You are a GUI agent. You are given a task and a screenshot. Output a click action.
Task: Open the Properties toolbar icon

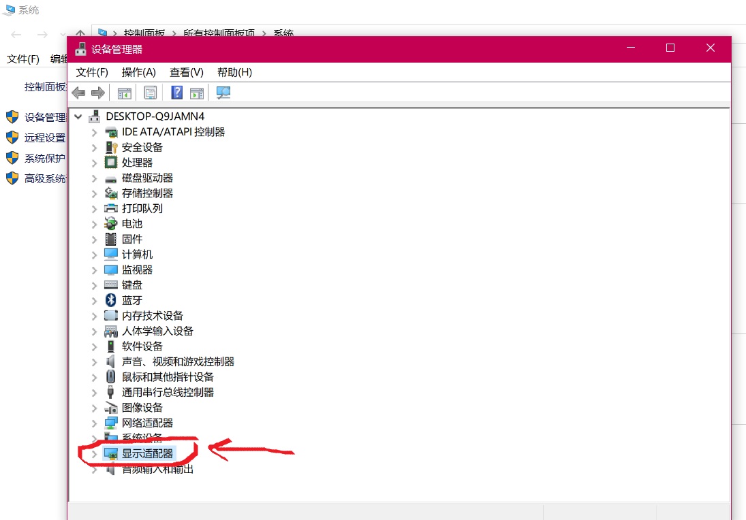(x=151, y=93)
